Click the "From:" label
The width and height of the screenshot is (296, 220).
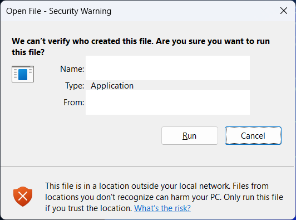(73, 102)
